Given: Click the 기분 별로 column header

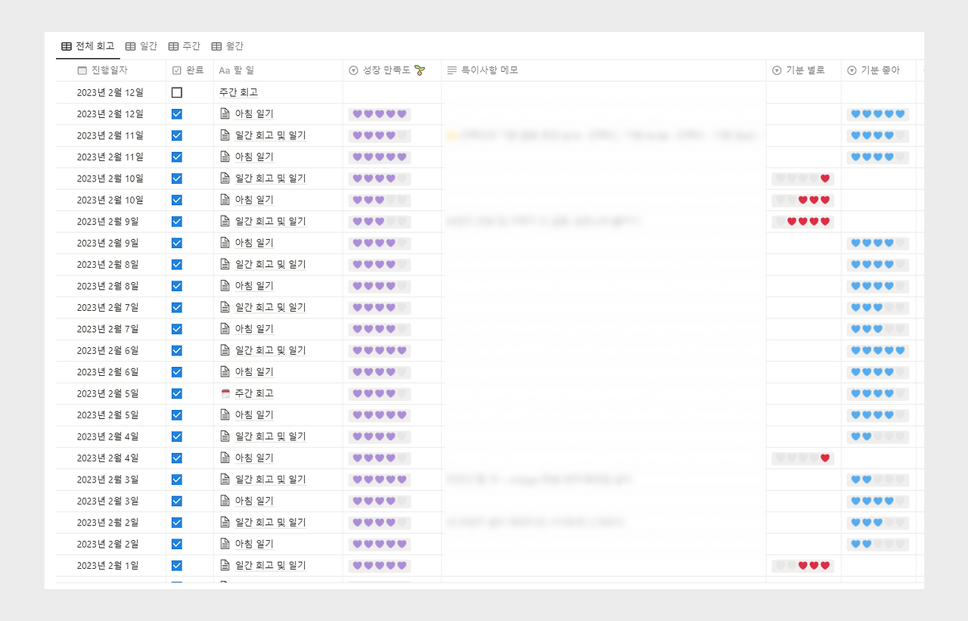Looking at the screenshot, I should (803, 70).
